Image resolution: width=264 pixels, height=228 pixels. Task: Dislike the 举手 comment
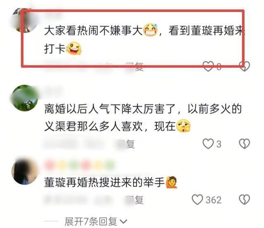[x=245, y=200]
